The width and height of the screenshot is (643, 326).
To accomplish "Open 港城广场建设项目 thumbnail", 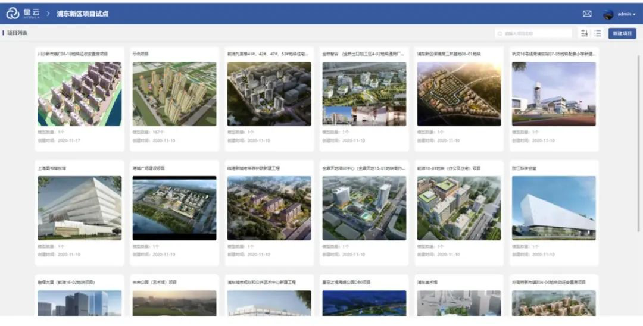I will (x=174, y=208).
